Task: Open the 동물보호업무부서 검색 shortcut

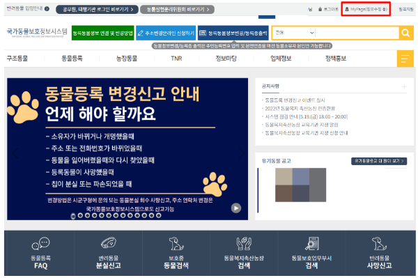Action: pos(311,253)
